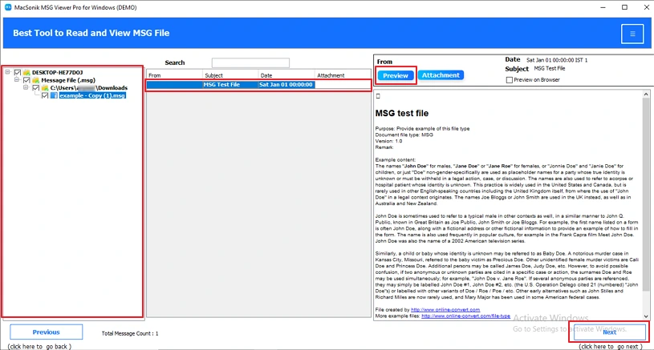Screen dimensions: 654x350
Task: Sort by the Date column header
Action: tap(286, 75)
